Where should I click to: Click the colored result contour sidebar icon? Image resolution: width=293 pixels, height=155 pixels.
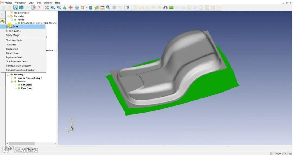click(x=2, y=21)
